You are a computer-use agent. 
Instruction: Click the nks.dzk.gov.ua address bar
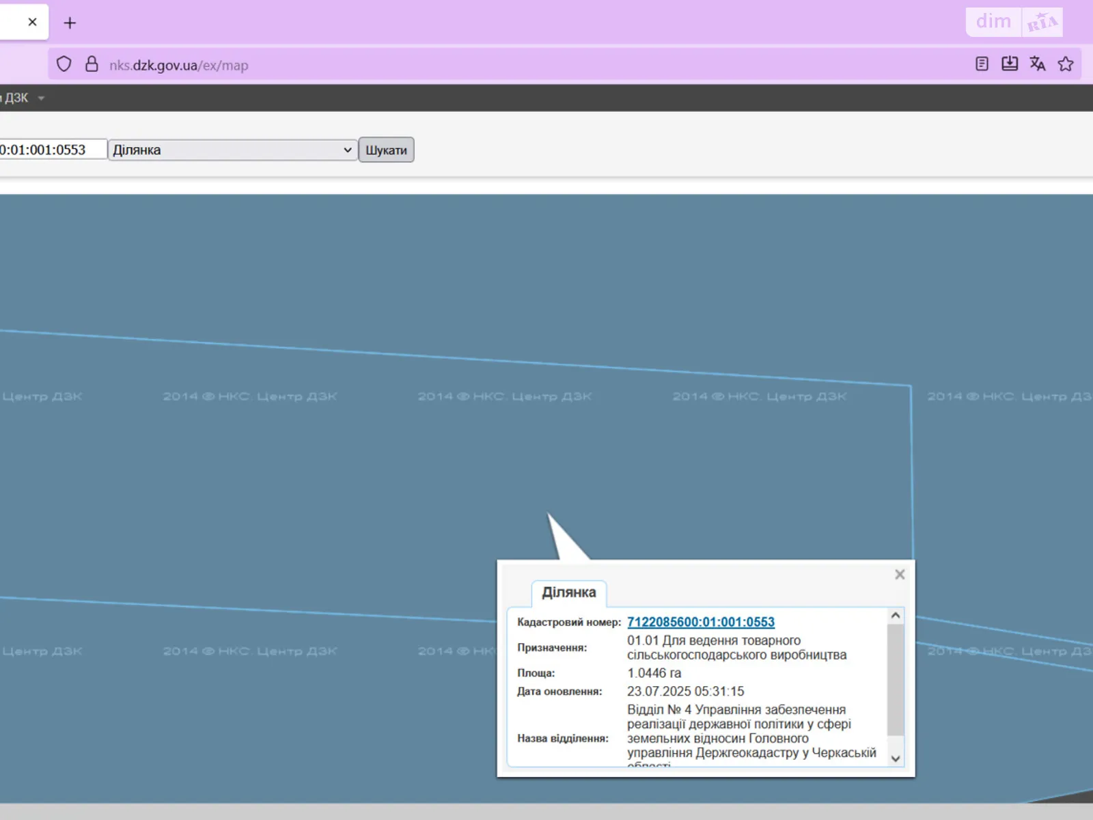click(478, 65)
